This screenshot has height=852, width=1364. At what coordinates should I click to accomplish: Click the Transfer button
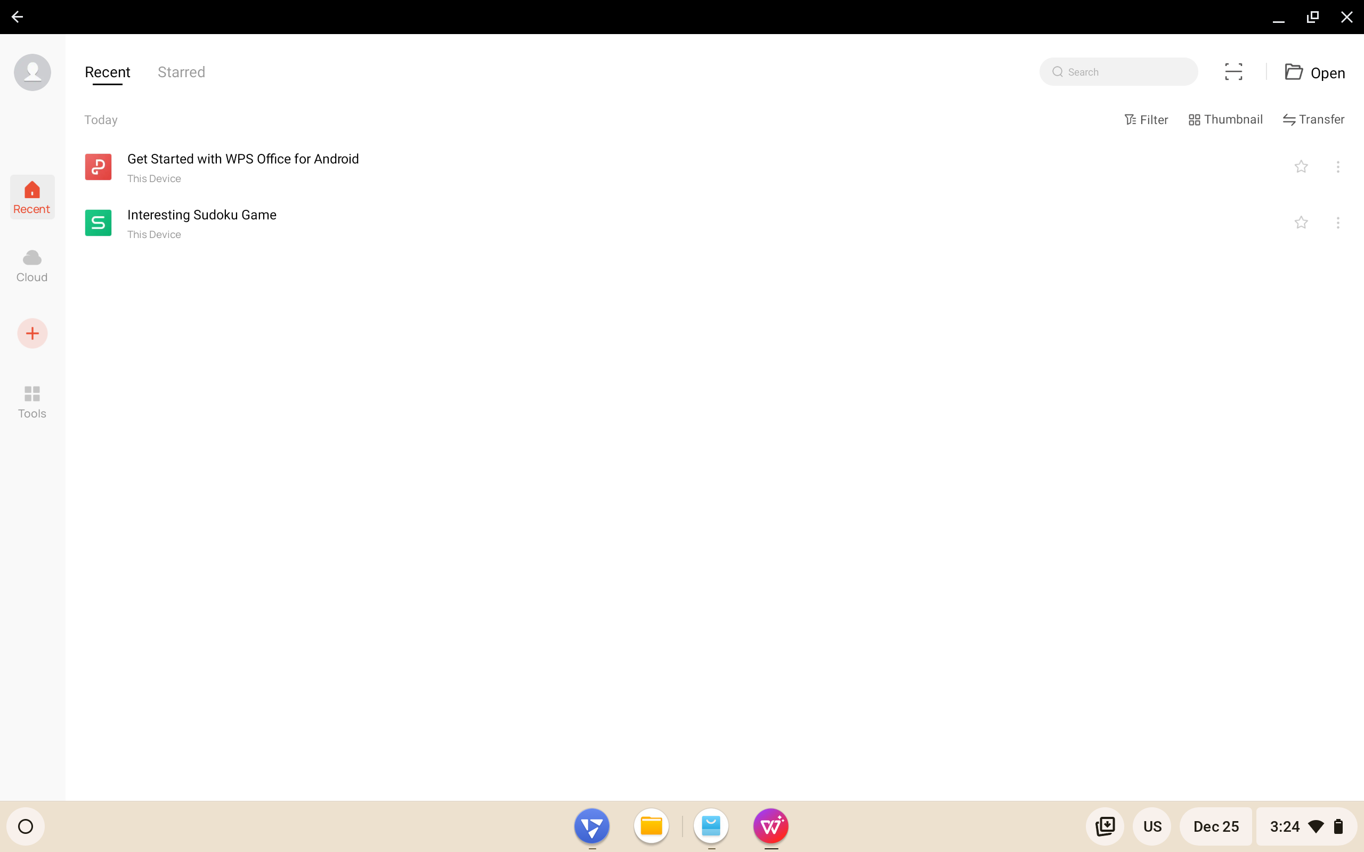click(1313, 119)
